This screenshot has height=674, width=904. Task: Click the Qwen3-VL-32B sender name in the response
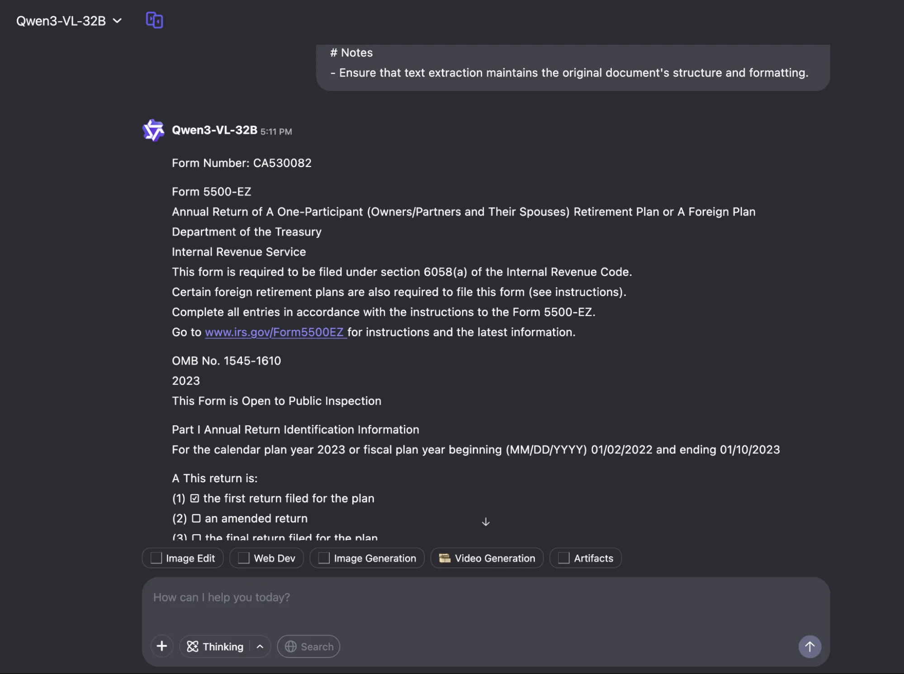[x=214, y=130]
